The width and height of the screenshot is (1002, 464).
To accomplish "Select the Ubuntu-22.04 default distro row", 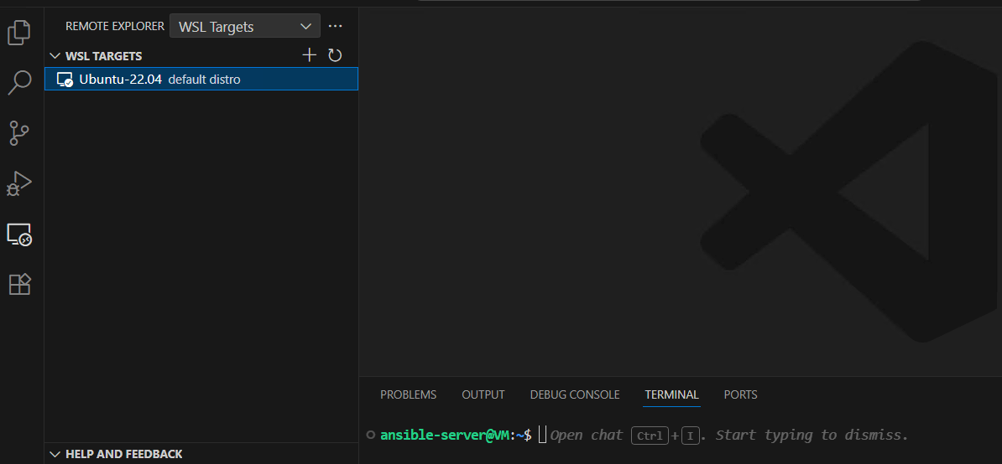I will 201,79.
